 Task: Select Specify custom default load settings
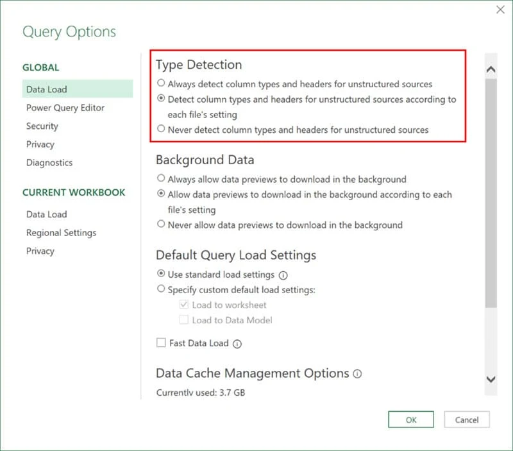point(161,289)
